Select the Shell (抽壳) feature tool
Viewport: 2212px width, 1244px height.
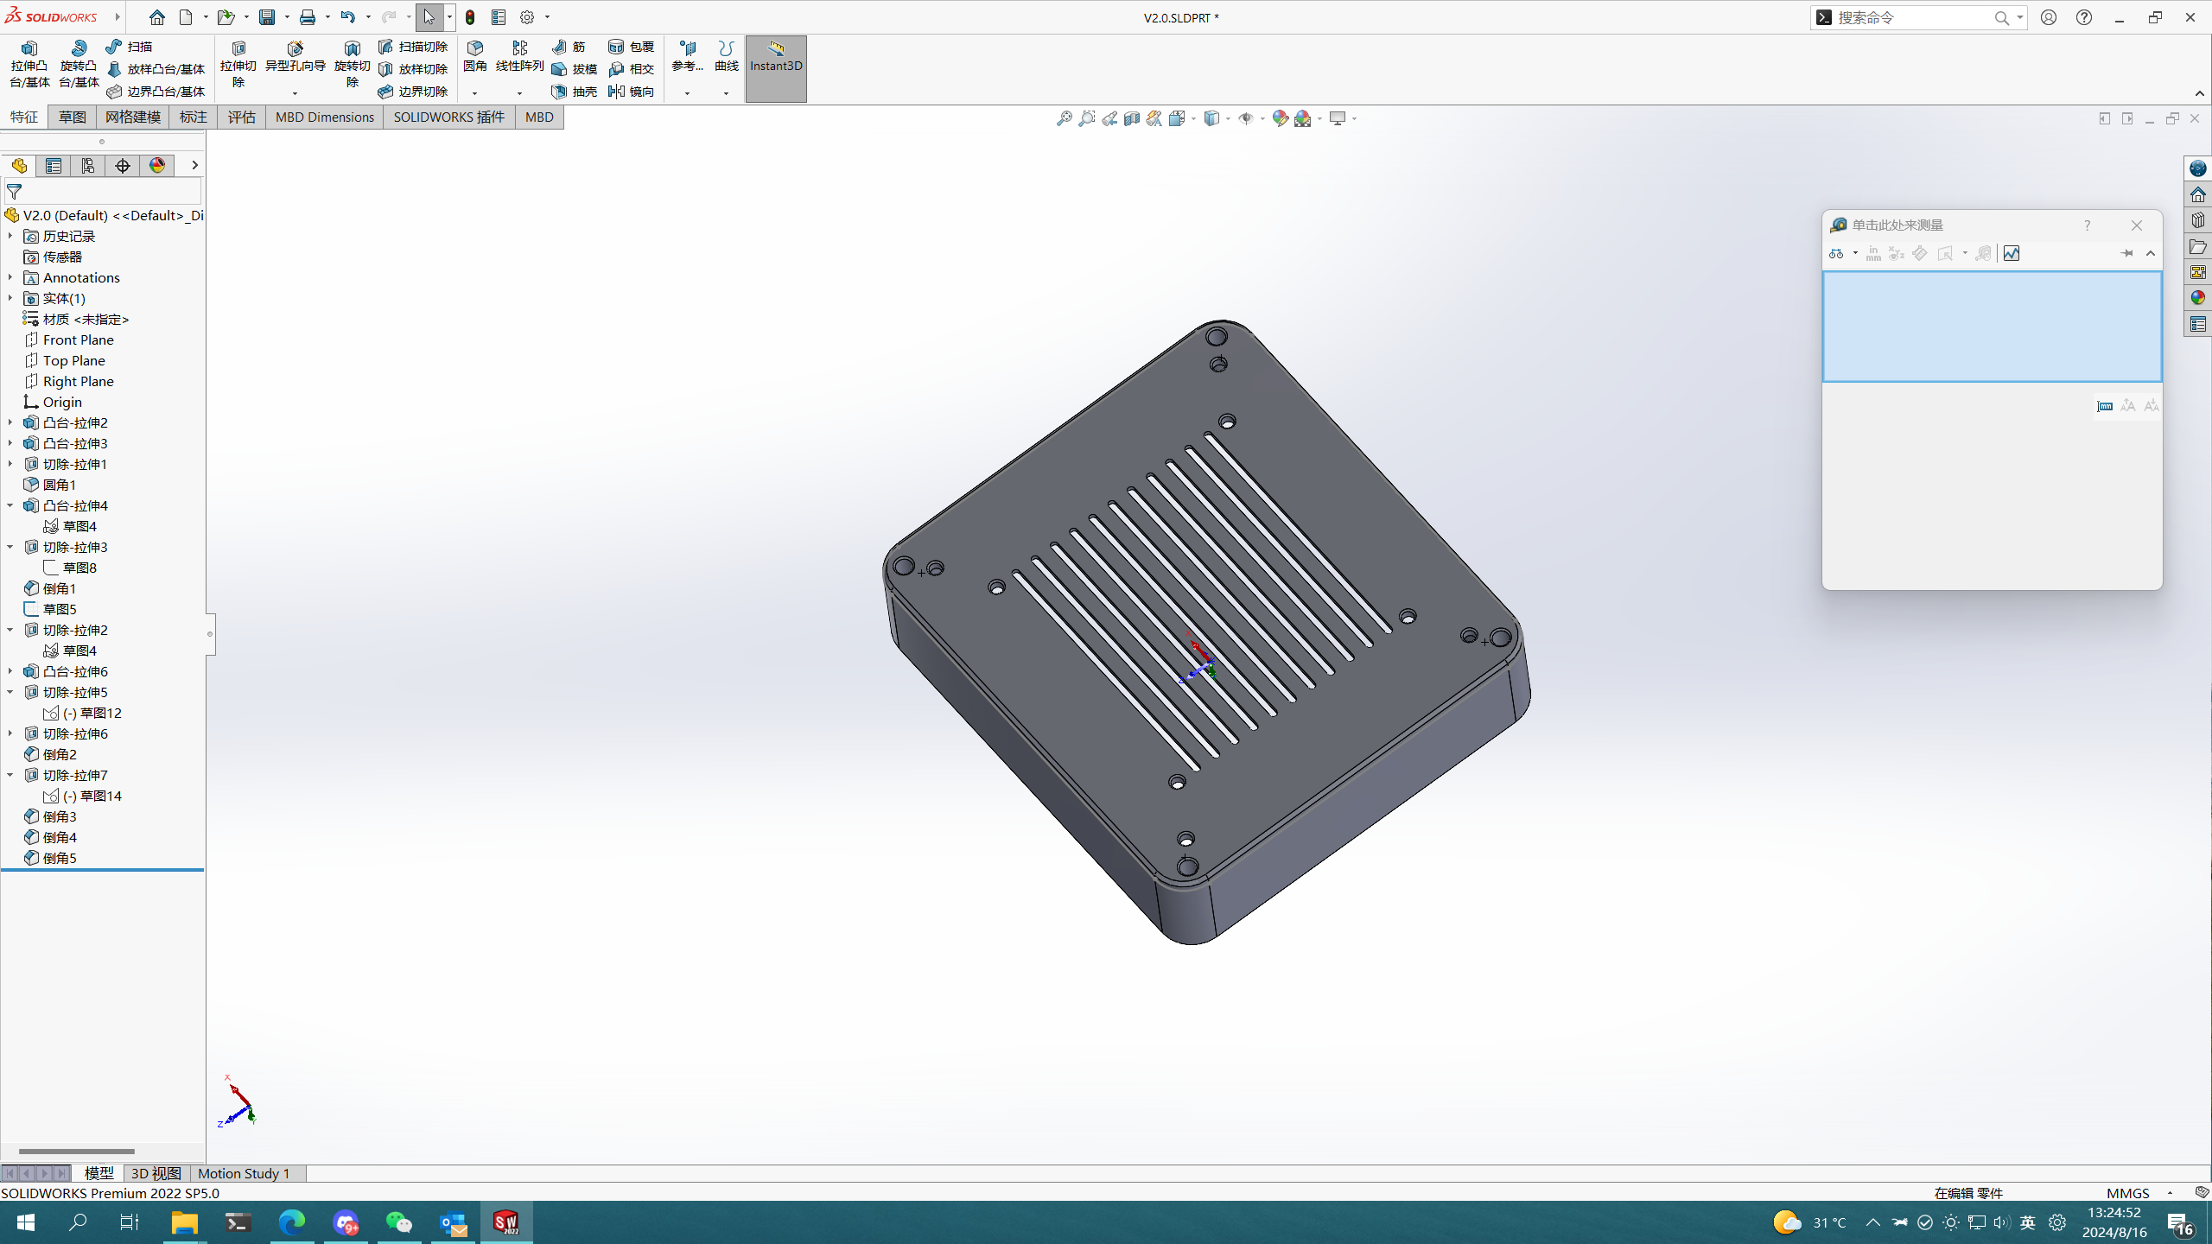[x=575, y=92]
